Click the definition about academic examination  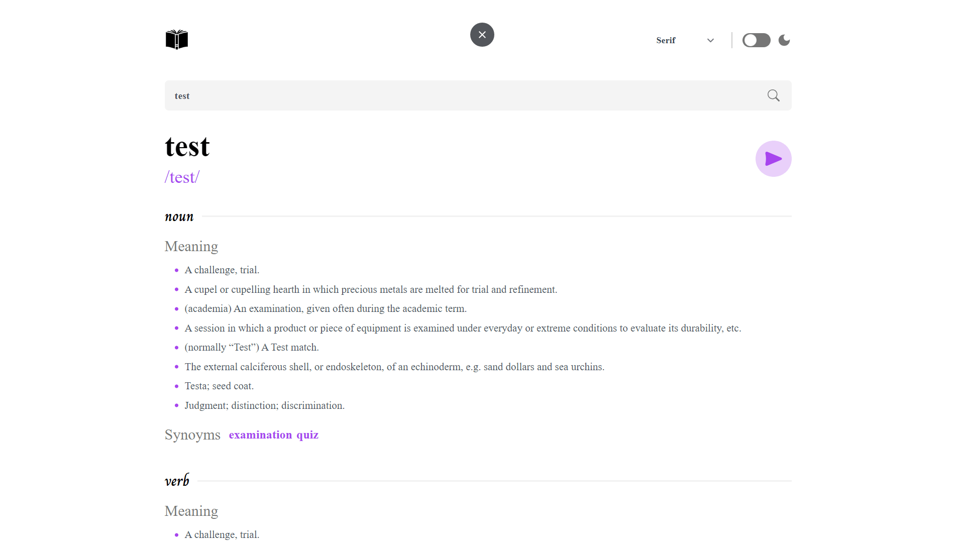326,309
